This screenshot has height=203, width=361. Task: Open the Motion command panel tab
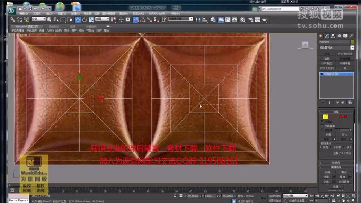339,36
